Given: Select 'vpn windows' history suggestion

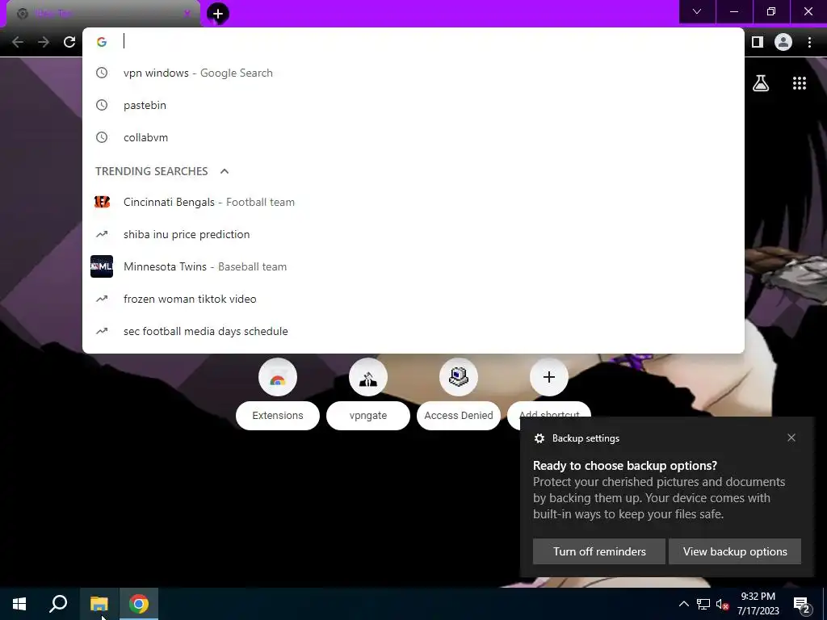Looking at the screenshot, I should point(413,73).
